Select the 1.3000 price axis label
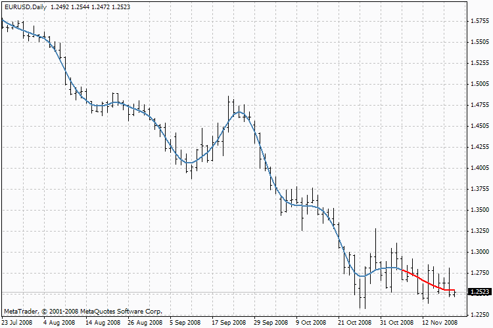Screen dimensions: 493x328 [481, 252]
